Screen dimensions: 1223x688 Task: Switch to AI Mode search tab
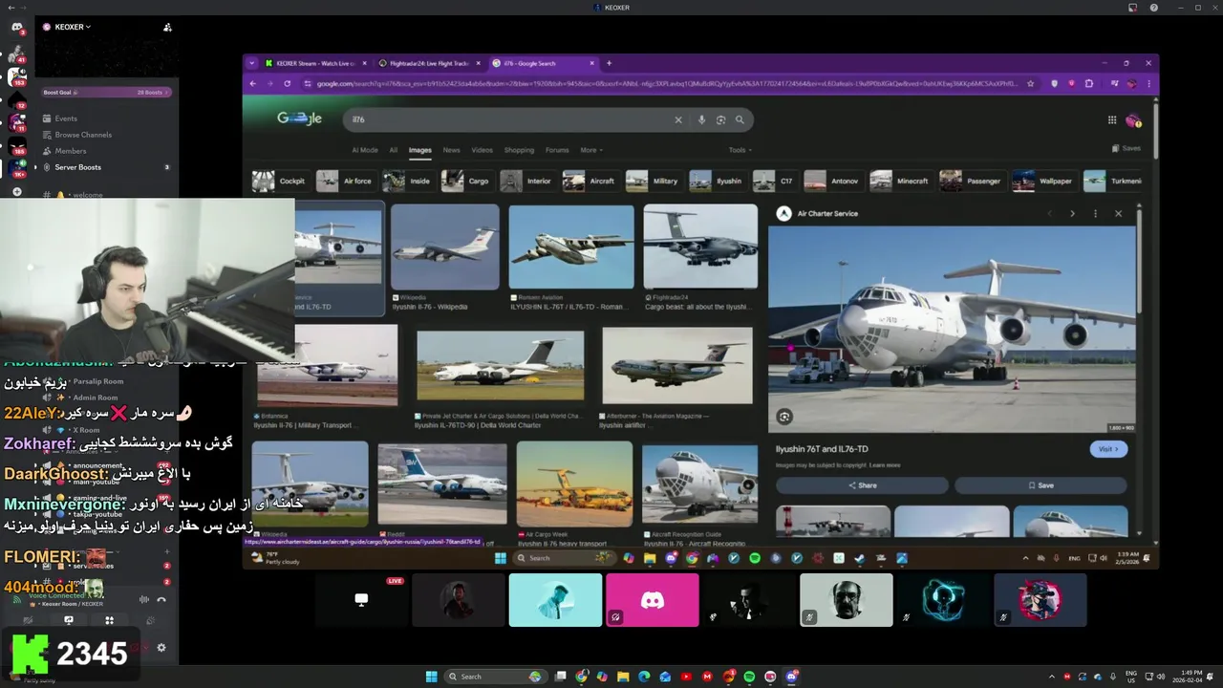[365, 150]
